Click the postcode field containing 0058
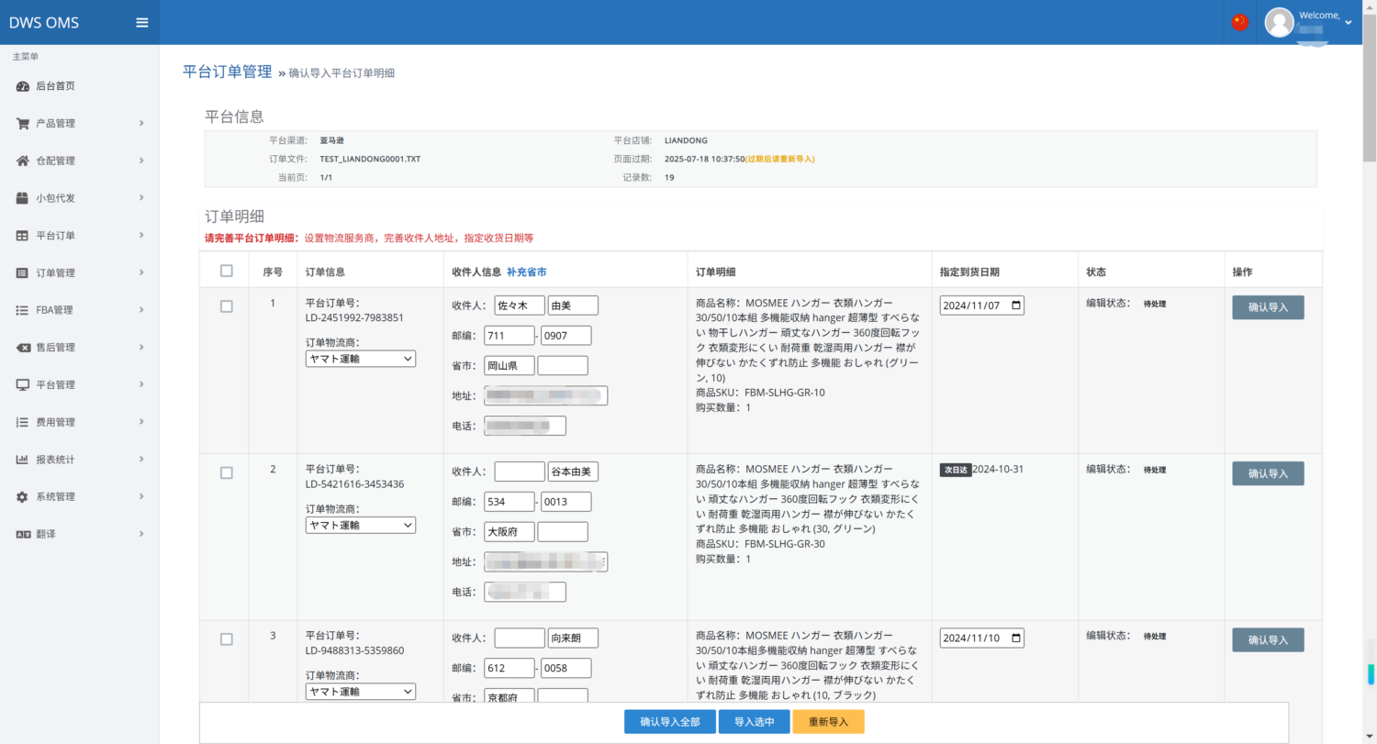This screenshot has height=744, width=1377. tap(566, 668)
